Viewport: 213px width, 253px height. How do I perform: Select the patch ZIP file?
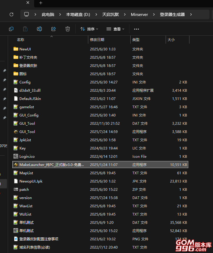pyautogui.click(x=24, y=190)
